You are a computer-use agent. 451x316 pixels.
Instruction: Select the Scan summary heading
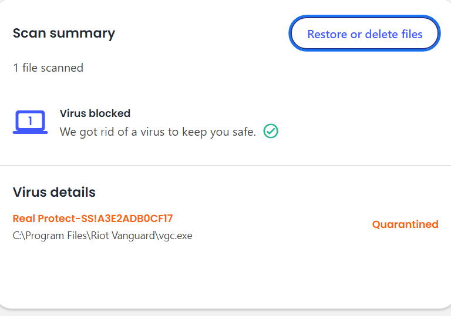[64, 33]
